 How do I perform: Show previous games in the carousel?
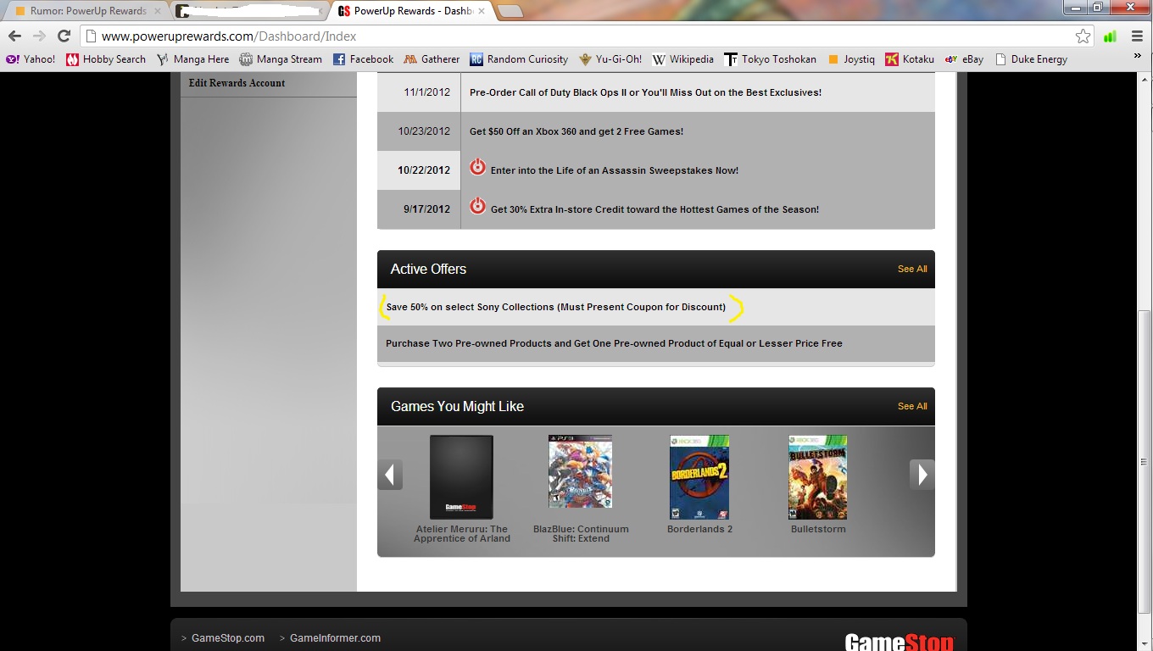pyautogui.click(x=390, y=475)
